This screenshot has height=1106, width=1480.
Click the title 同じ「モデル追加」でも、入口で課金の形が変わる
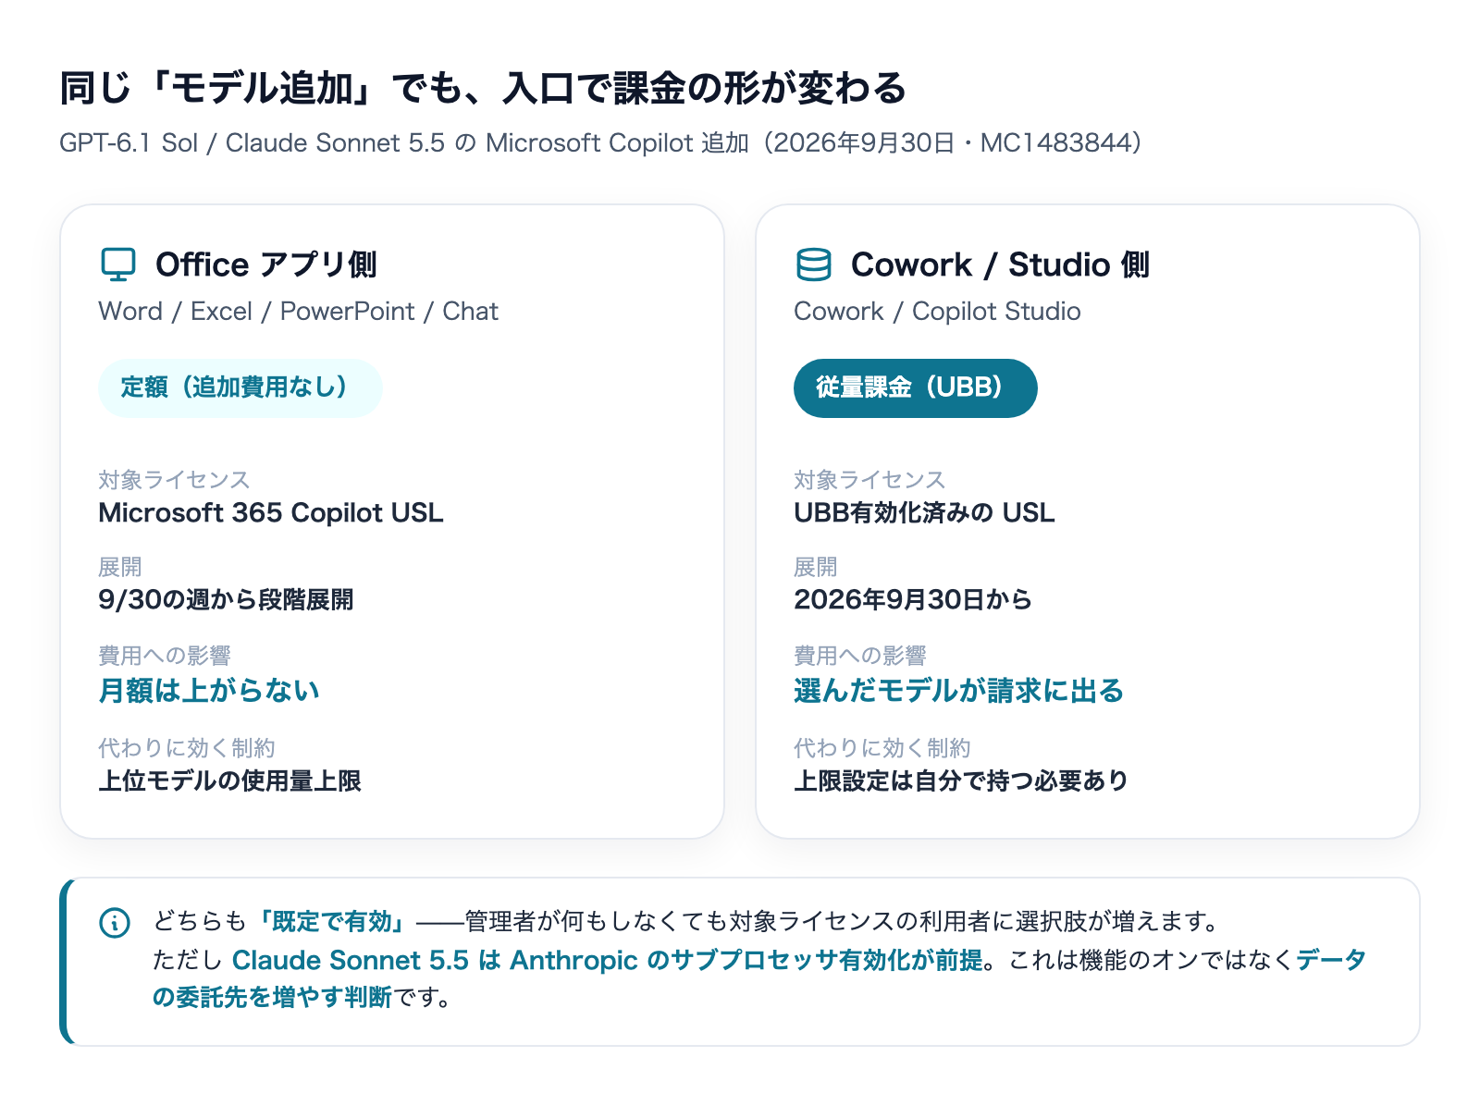483,88
